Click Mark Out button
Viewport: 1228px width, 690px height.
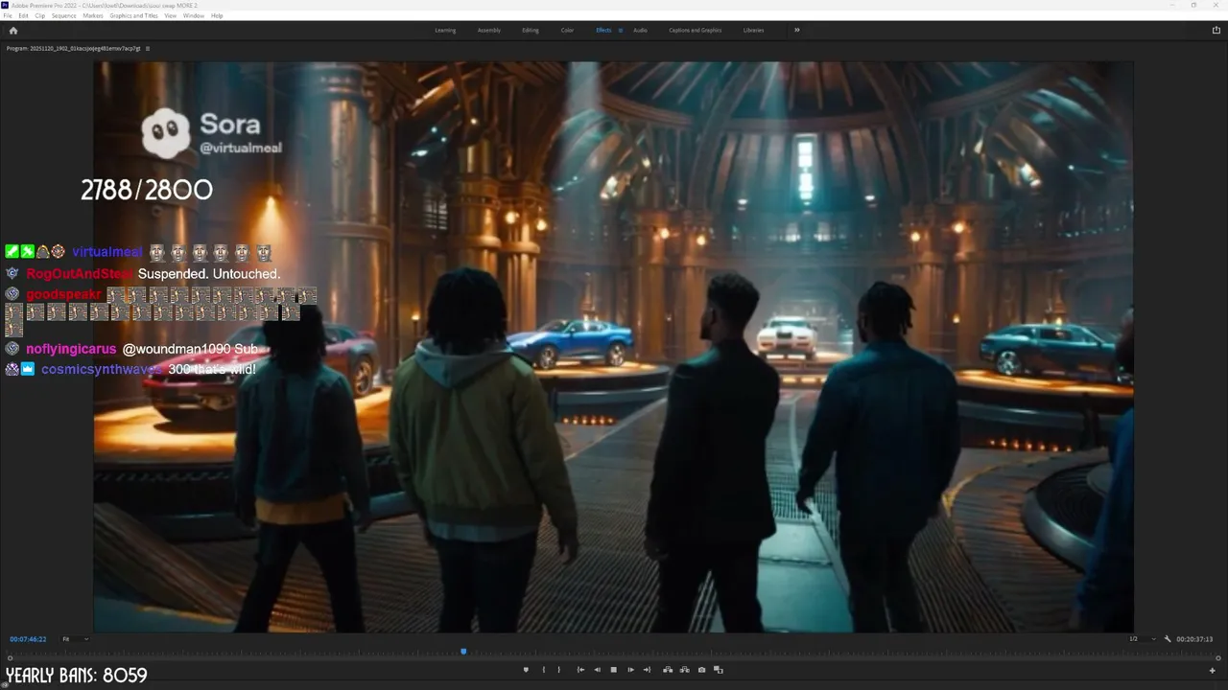559,670
